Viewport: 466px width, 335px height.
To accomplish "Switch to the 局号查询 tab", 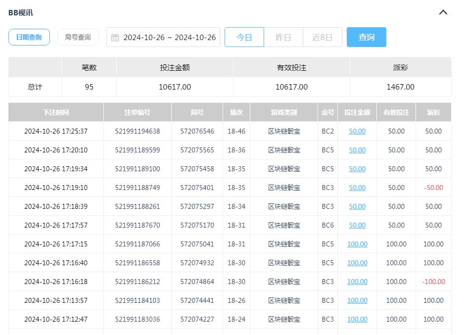I will click(x=78, y=37).
